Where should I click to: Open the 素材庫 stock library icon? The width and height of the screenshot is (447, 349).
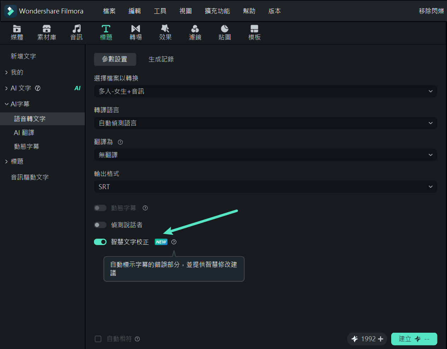coord(47,29)
